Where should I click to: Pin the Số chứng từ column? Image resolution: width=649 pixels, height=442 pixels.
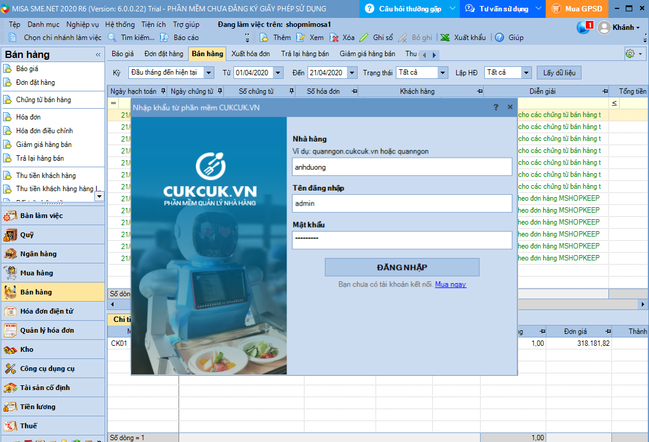pyautogui.click(x=291, y=91)
